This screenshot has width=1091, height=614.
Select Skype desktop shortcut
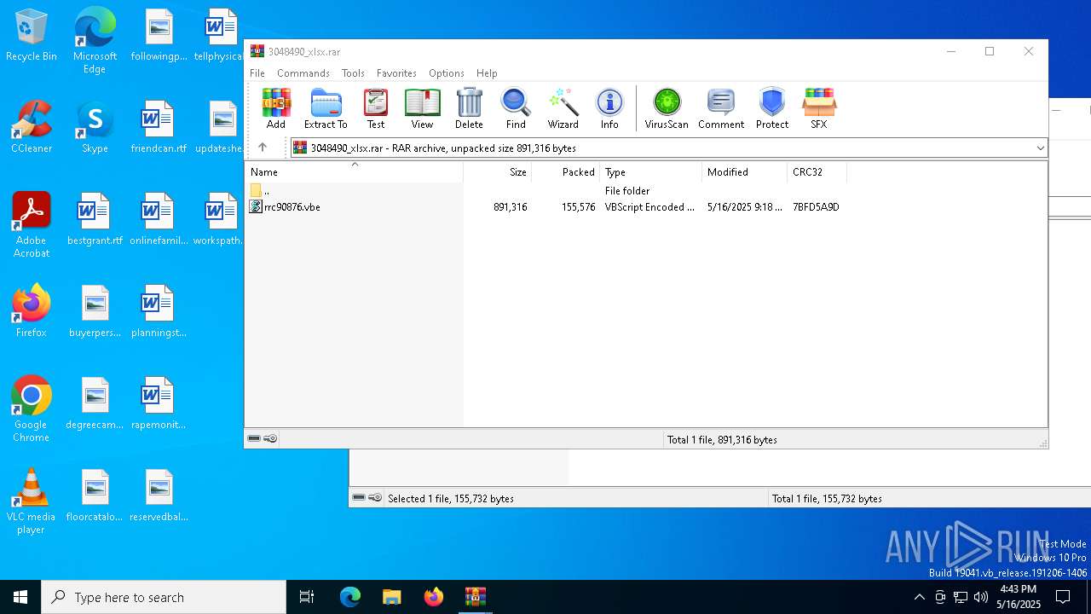tap(95, 127)
